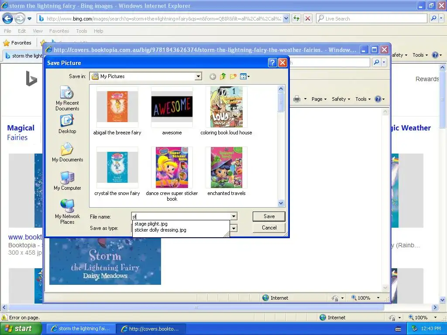The width and height of the screenshot is (447, 335).
Task: Click the Stop icon in main IE window
Action: point(308,19)
